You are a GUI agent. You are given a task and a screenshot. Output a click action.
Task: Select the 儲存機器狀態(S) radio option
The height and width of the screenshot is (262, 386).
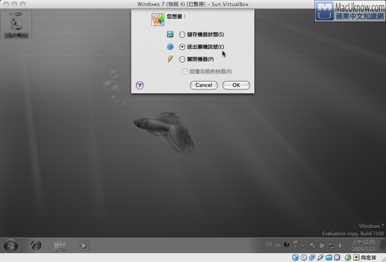[x=182, y=34]
